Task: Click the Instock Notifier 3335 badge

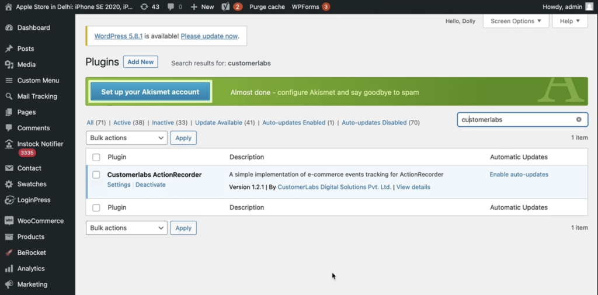Action: (27, 153)
